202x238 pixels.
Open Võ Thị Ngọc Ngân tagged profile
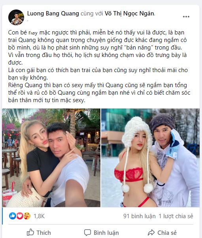coord(130,13)
